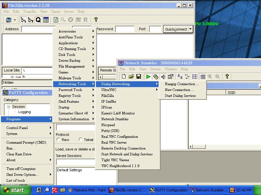The height and width of the screenshot is (195, 261).
Task: Toggle the transfer queue icon marked Q
Action: 38,20
